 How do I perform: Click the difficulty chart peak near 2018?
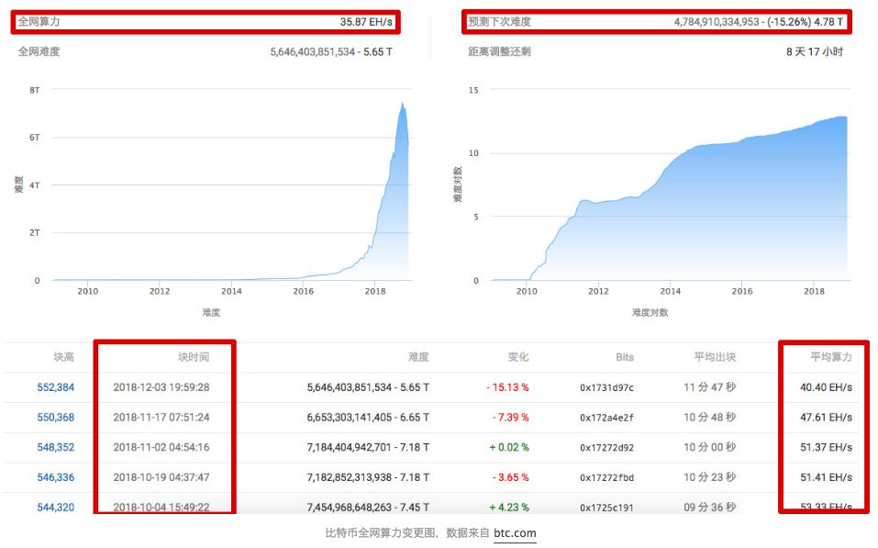click(402, 104)
